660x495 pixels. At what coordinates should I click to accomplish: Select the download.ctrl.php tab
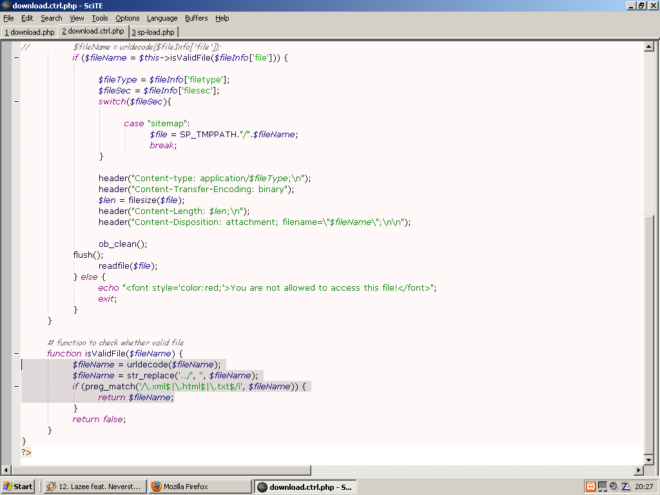(x=93, y=31)
